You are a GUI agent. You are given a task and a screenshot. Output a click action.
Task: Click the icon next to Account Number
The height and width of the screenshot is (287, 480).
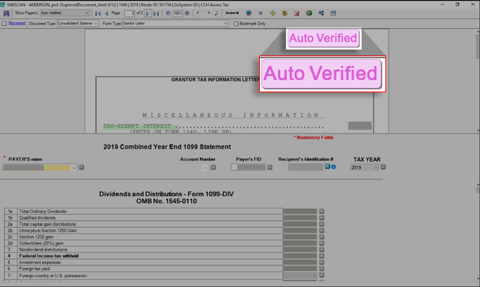tap(214, 167)
